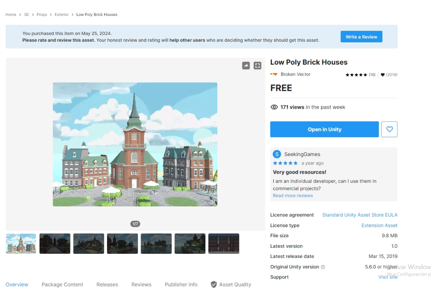Screen dimensions: 431x291
Task: Select the sixth preview thumbnail
Action: coord(190,244)
